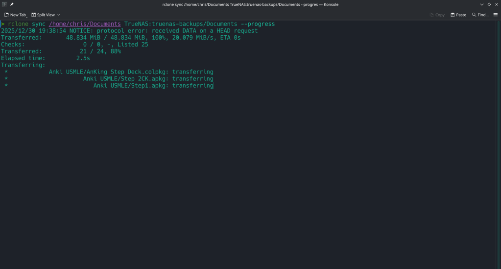501x269 pixels.
Task: Click the Paste clipboard icon
Action: [453, 15]
